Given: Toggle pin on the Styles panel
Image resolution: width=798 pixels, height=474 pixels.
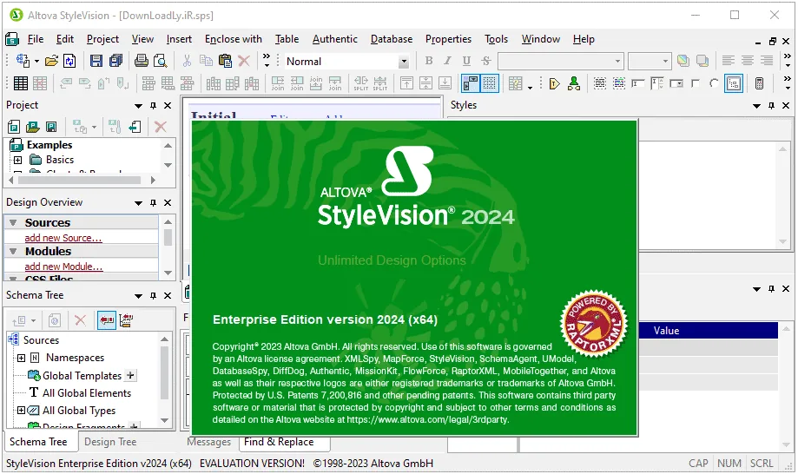Looking at the screenshot, I should [771, 105].
